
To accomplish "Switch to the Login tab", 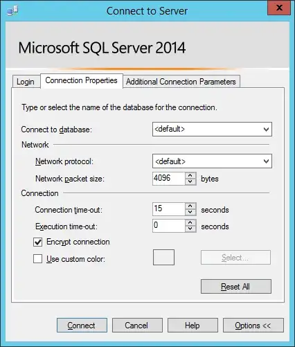I will 26,82.
